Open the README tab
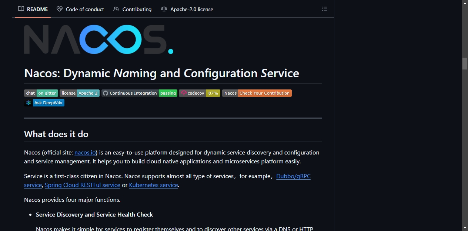The image size is (468, 231). [33, 9]
